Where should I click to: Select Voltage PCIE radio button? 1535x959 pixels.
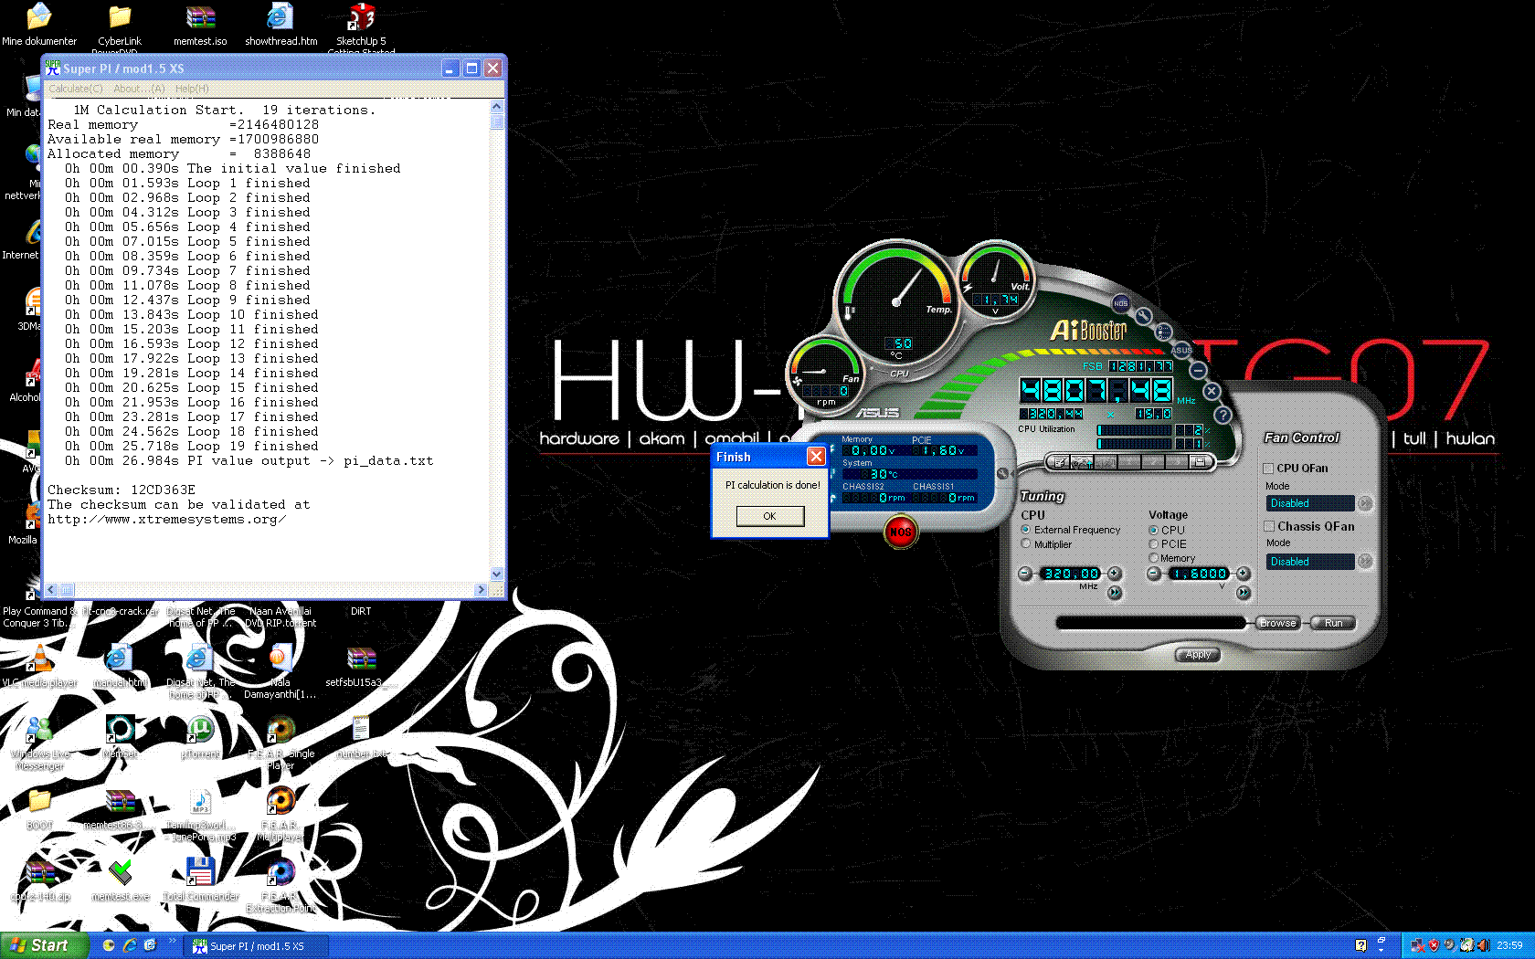1154,544
